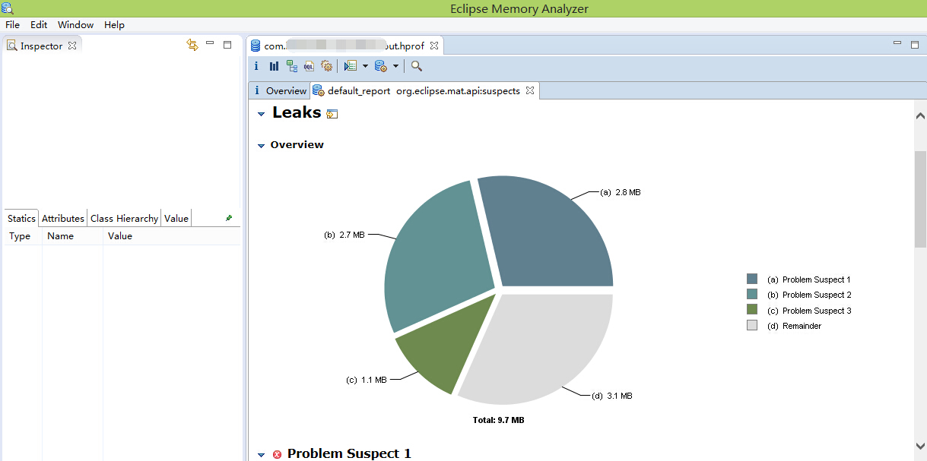Open the File menu
The image size is (927, 461).
[12, 24]
